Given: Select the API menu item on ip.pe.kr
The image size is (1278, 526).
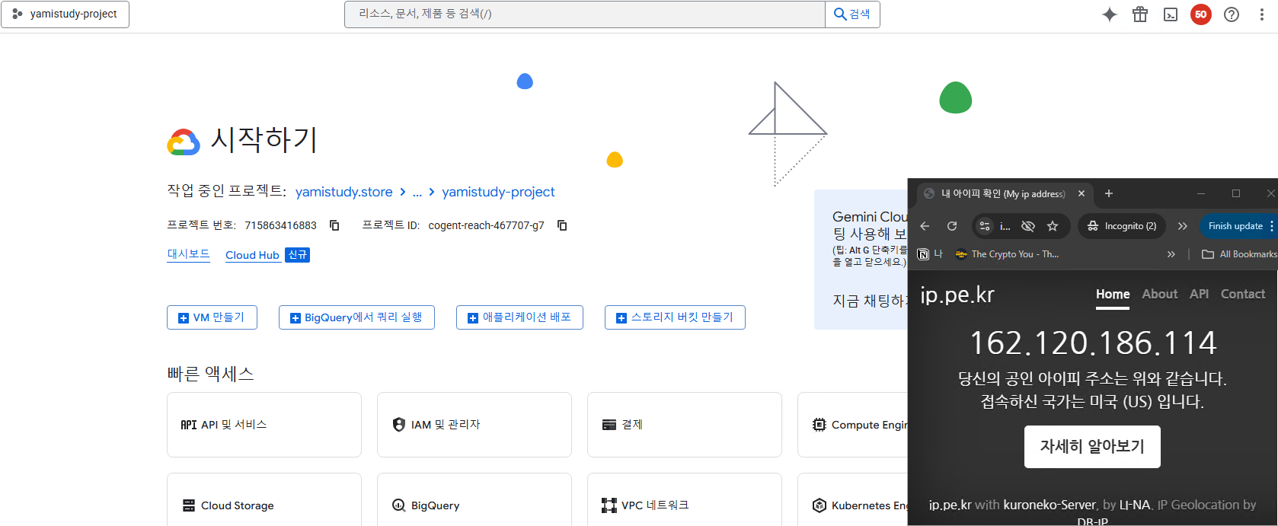Looking at the screenshot, I should [1200, 295].
